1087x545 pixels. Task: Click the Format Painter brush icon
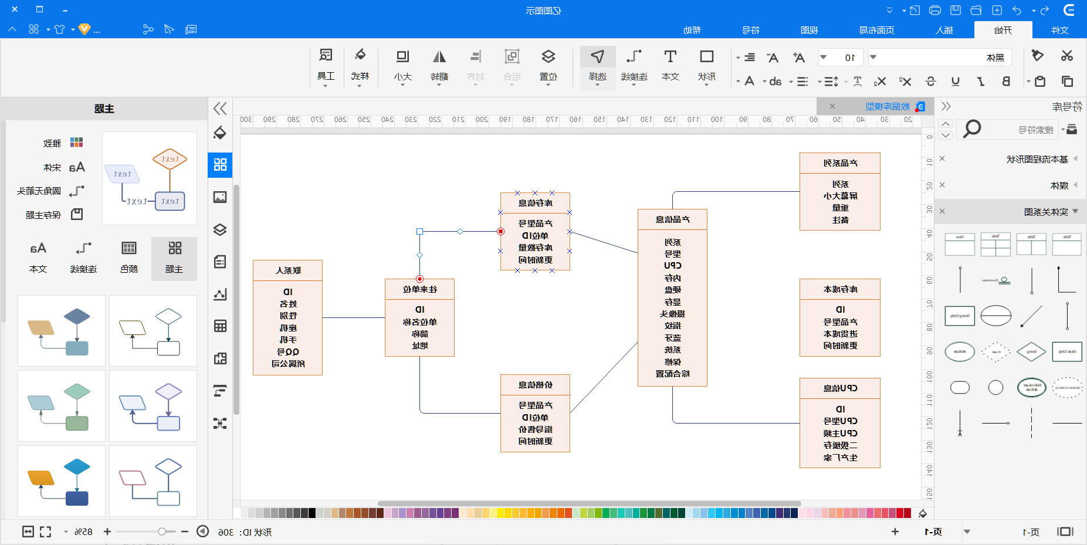click(x=1038, y=56)
